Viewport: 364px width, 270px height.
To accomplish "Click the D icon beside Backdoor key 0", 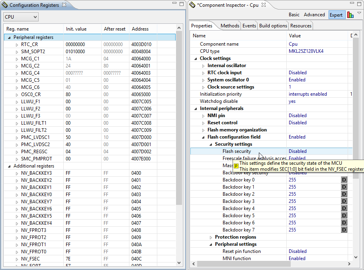I will coord(343,179).
